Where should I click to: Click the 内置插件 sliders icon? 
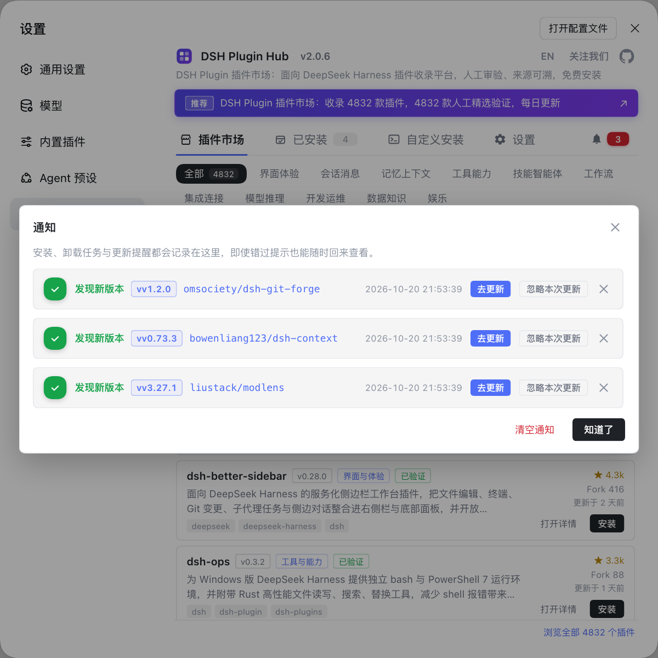click(26, 142)
